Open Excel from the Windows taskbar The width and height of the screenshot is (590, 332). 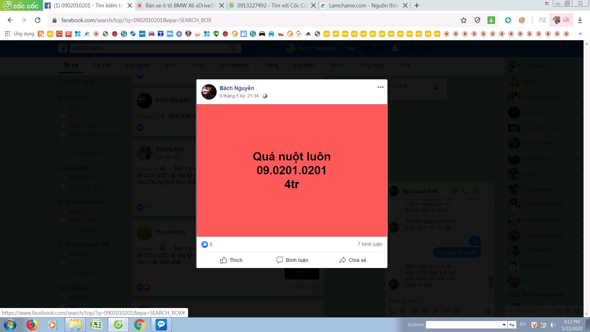[x=96, y=325]
